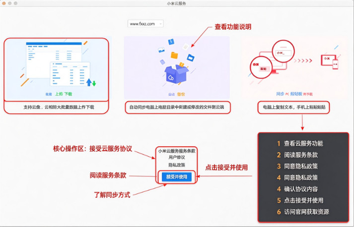Click the blue cloud box icon

pyautogui.click(x=176, y=74)
